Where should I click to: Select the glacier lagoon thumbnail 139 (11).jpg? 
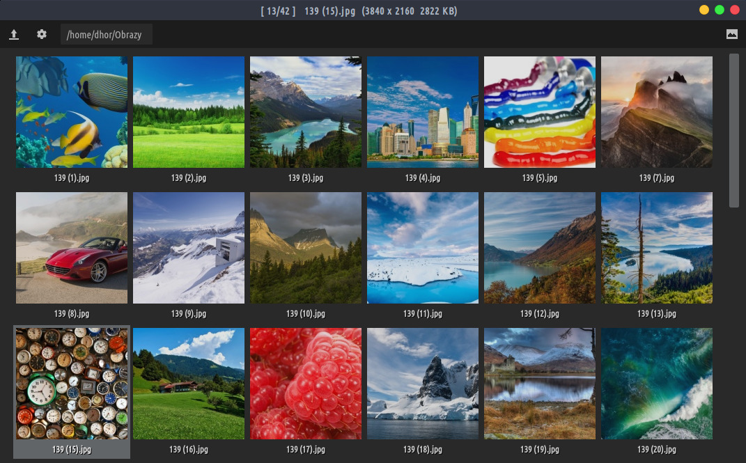click(423, 248)
